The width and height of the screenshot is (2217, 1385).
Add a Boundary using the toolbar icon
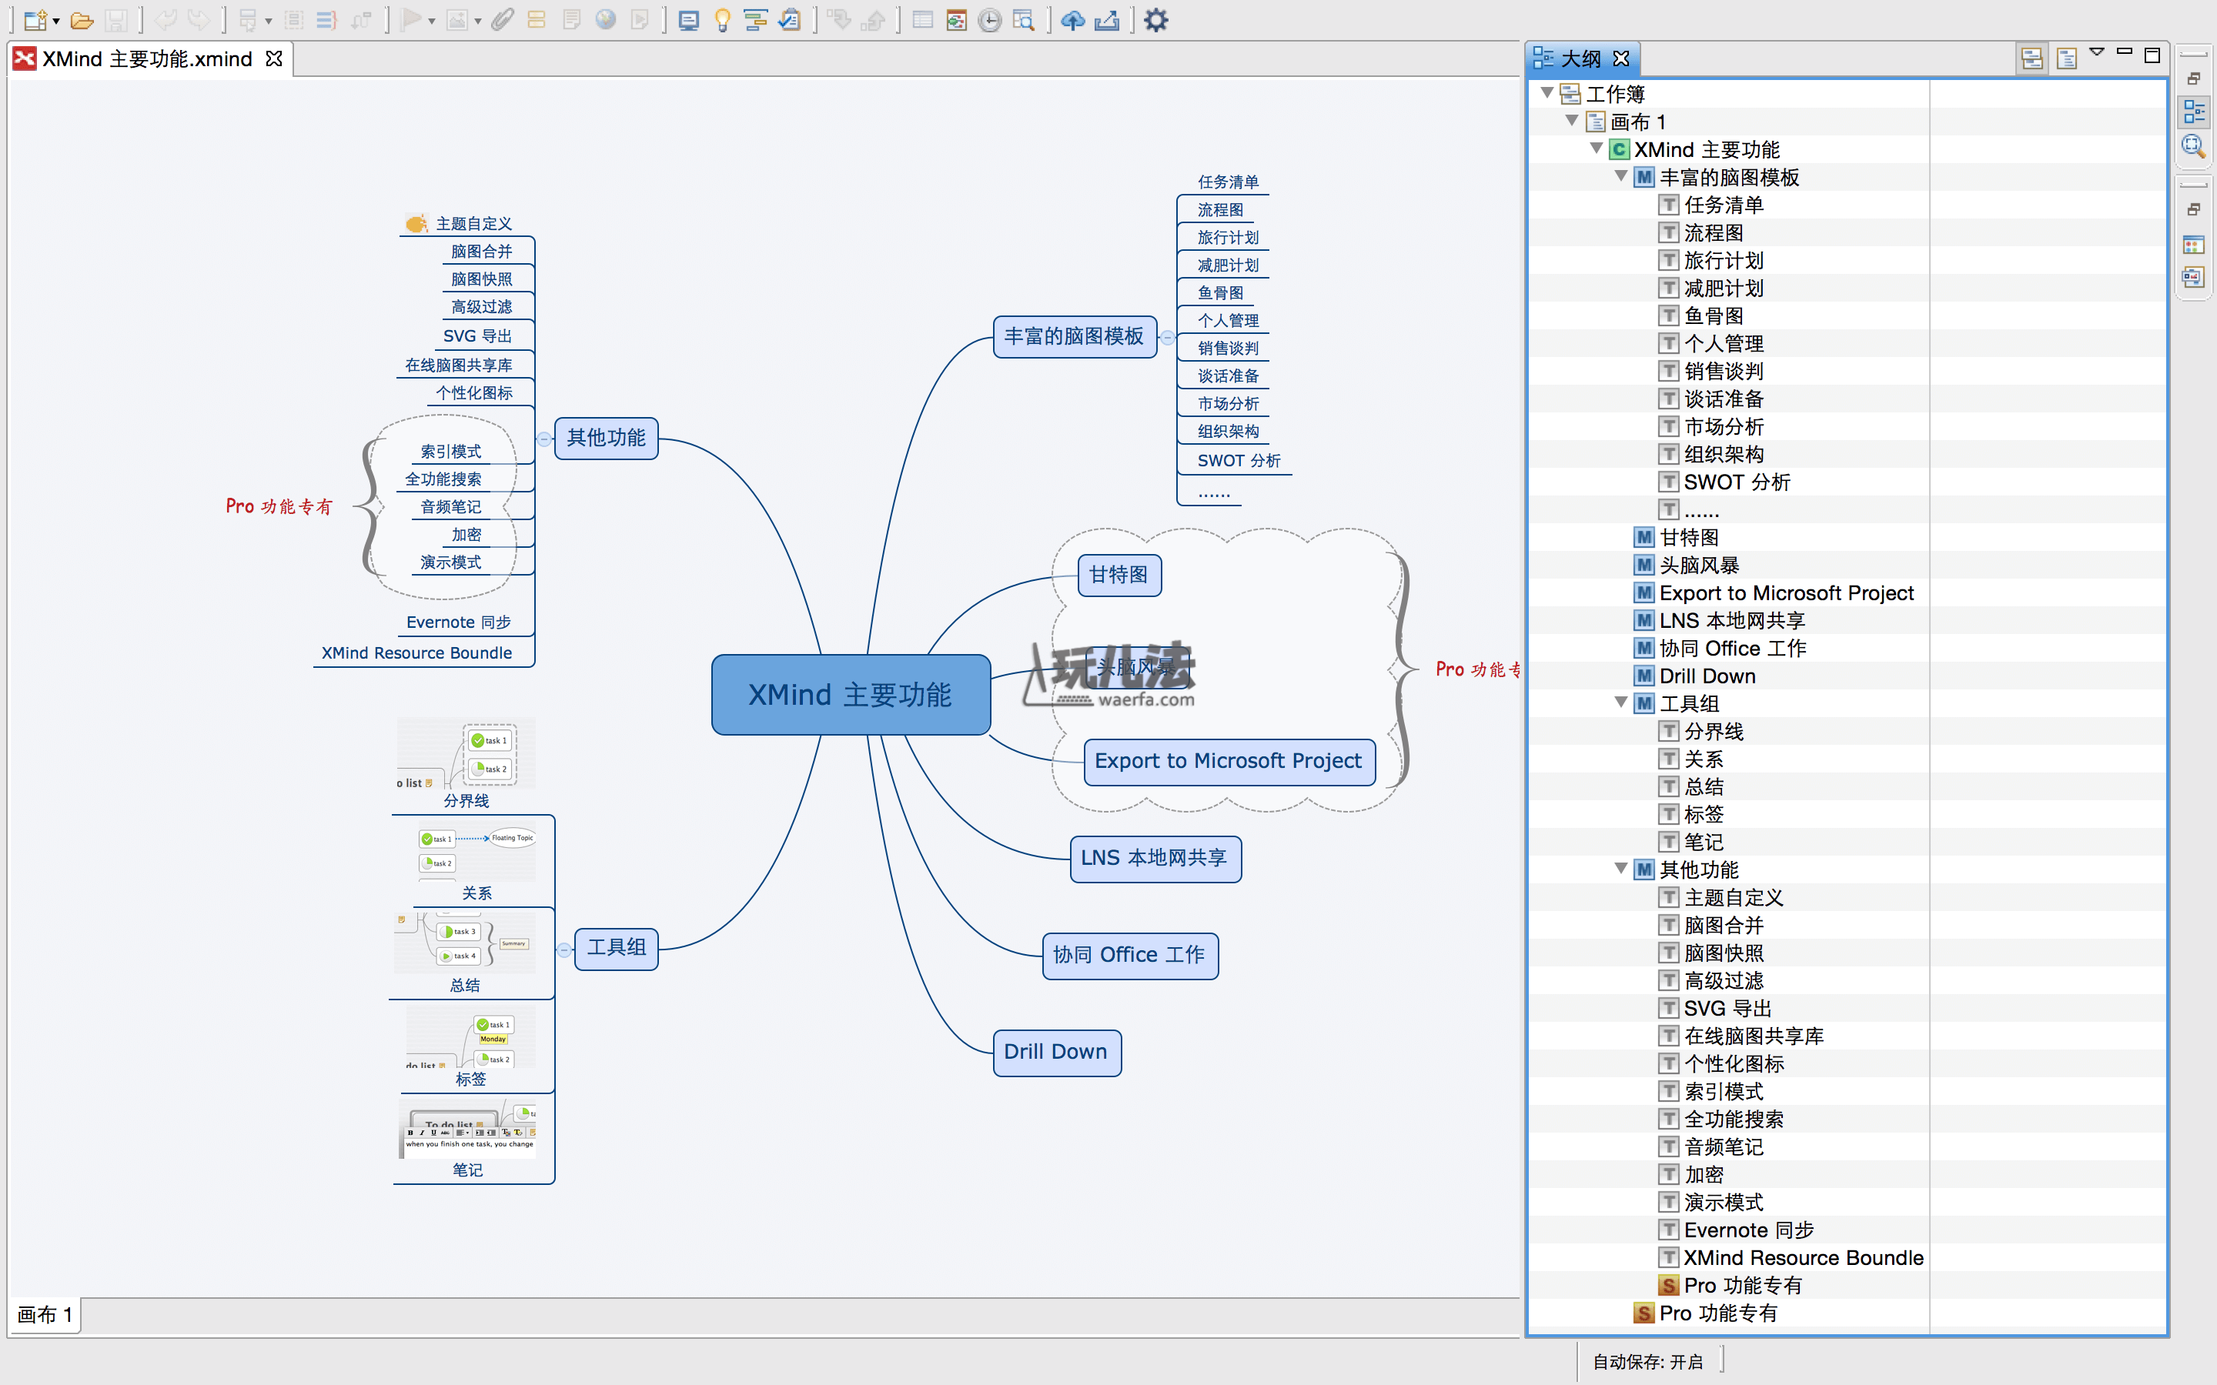tap(294, 20)
